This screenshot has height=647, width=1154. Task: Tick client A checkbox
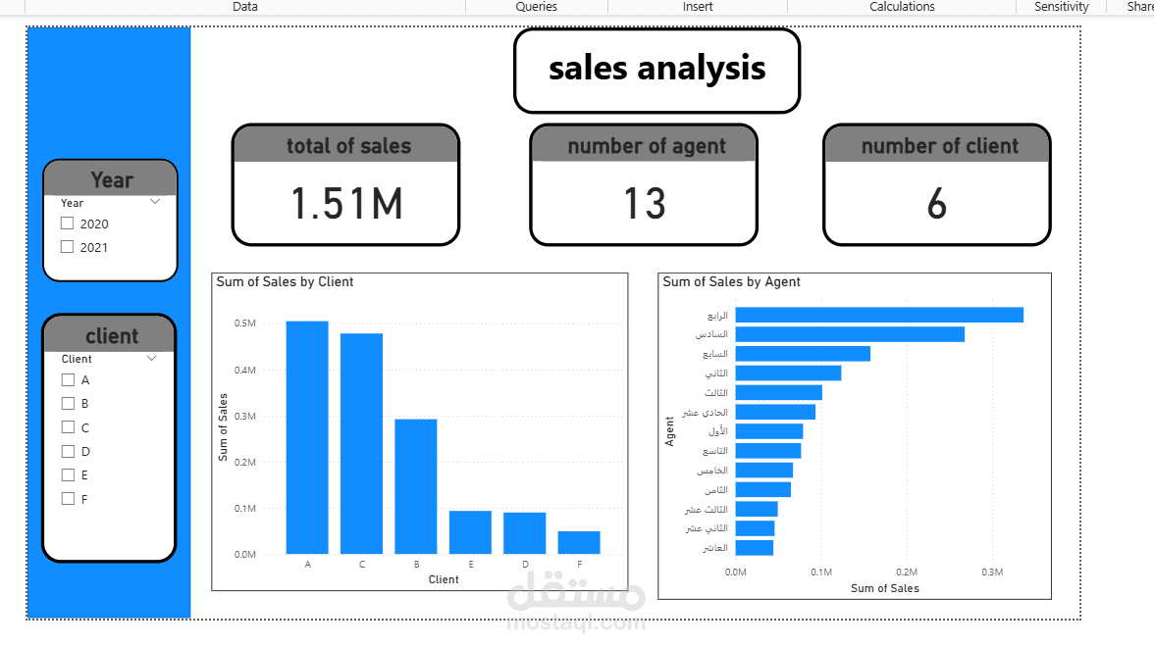[x=68, y=380]
